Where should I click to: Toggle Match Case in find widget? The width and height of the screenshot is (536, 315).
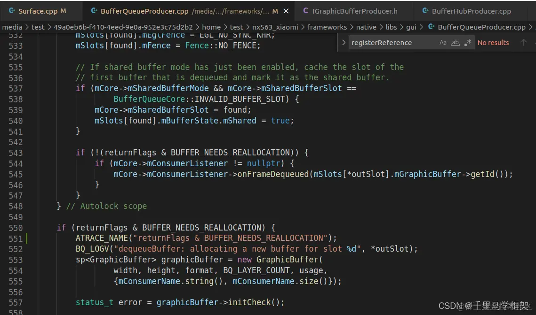tap(443, 43)
